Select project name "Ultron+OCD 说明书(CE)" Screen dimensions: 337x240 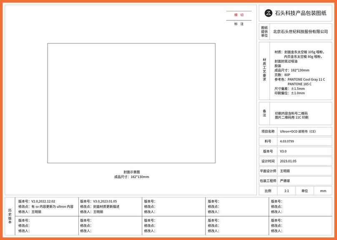tap(298, 131)
